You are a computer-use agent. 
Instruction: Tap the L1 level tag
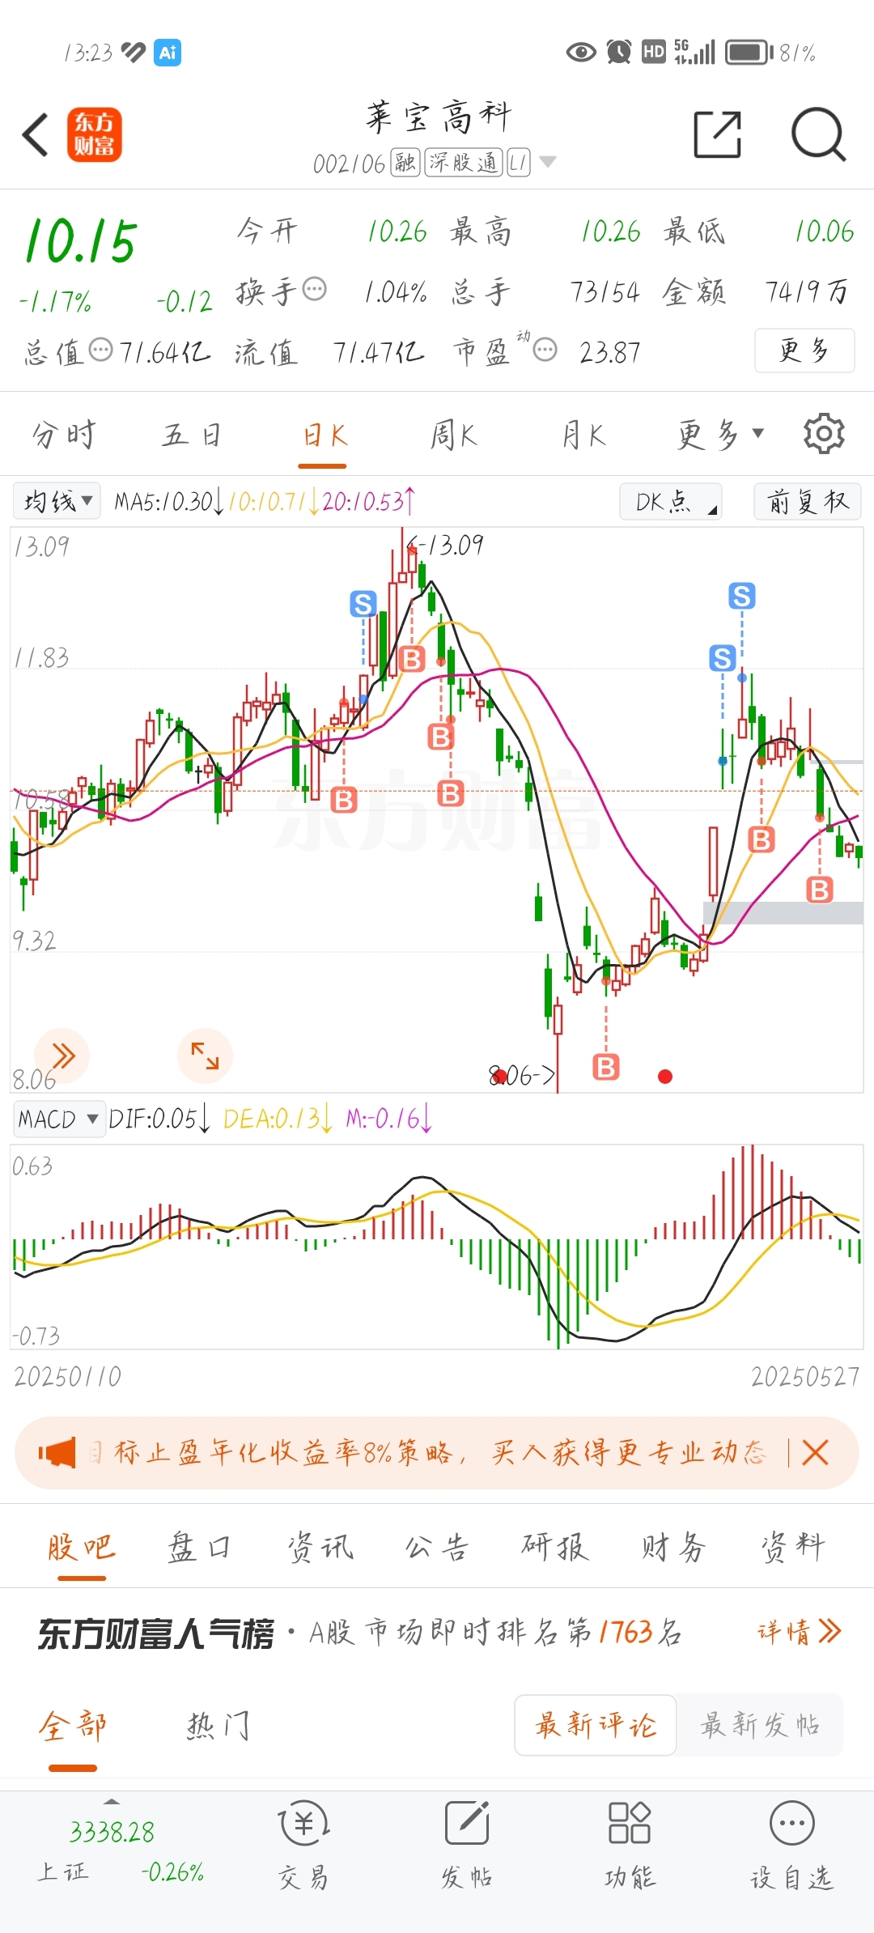[x=519, y=163]
